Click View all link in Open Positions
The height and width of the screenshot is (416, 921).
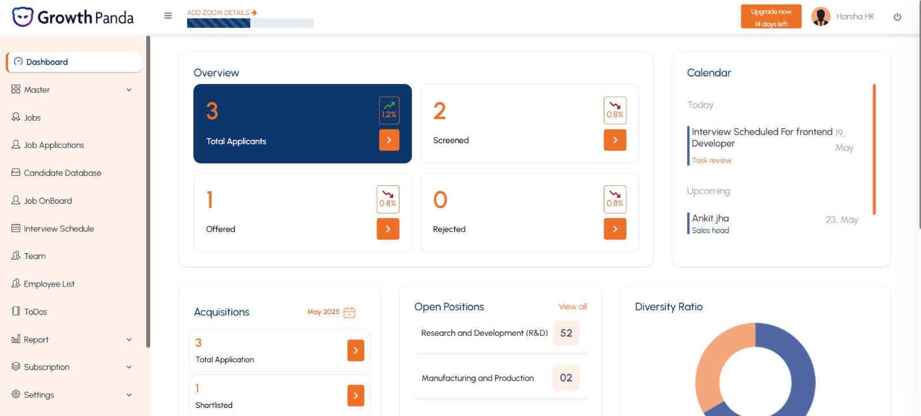pyautogui.click(x=573, y=307)
